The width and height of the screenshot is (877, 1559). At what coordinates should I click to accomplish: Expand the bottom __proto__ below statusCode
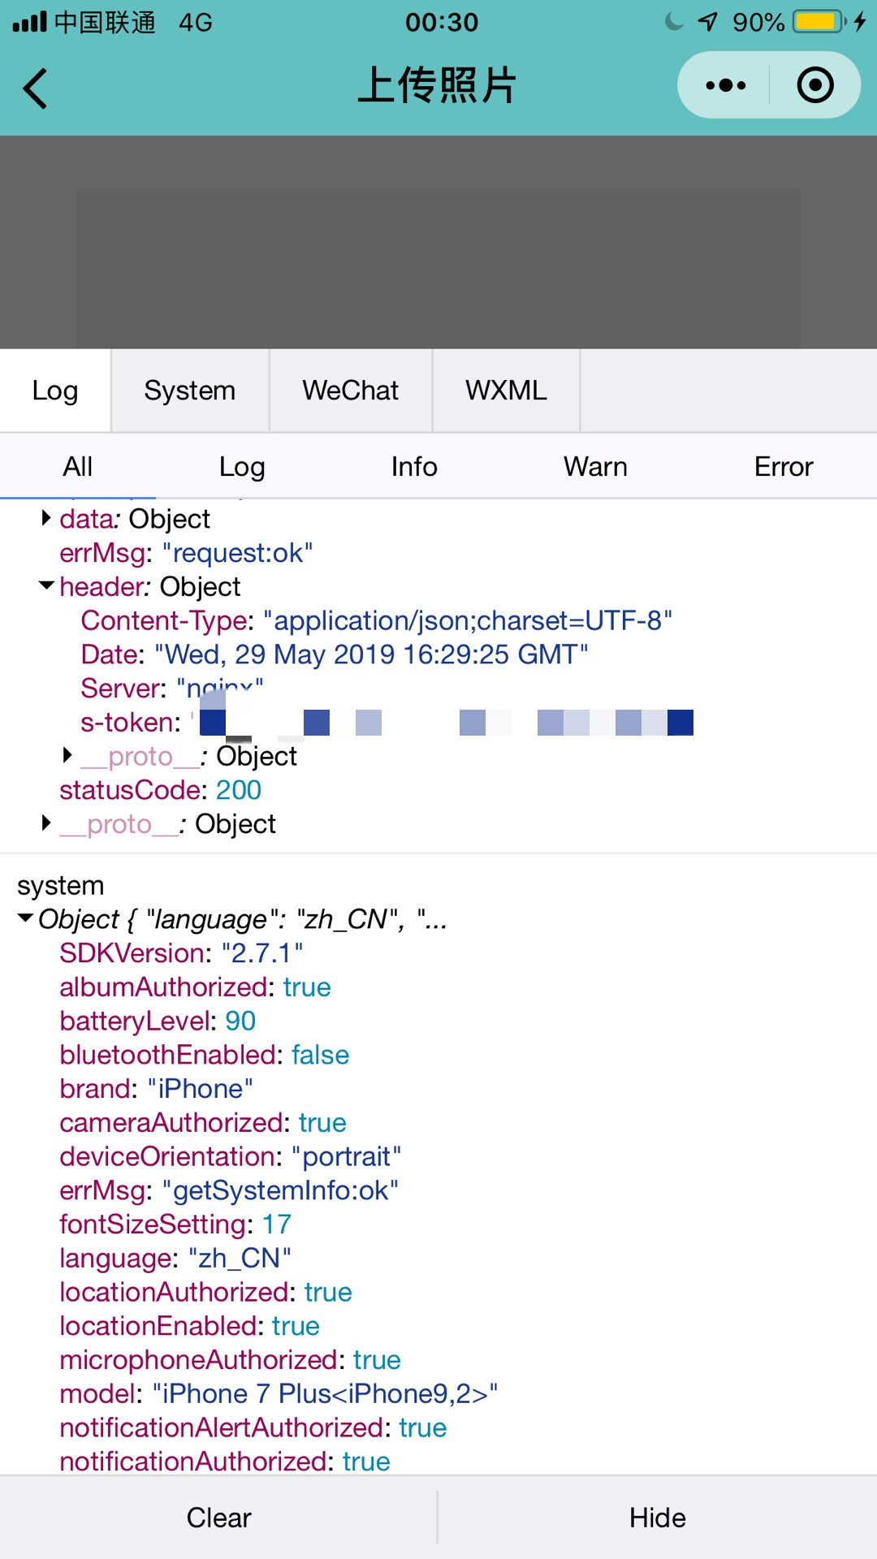click(x=46, y=823)
